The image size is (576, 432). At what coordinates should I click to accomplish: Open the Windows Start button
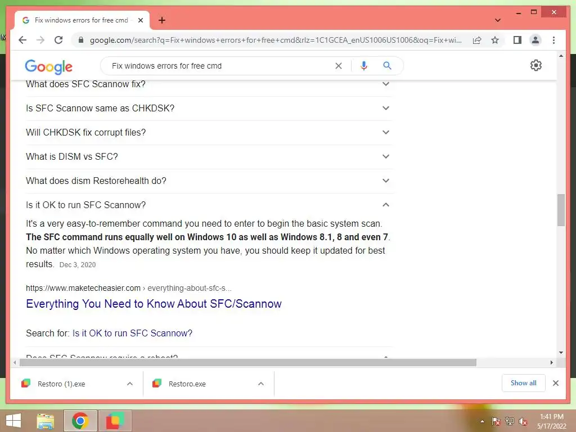coord(13,421)
